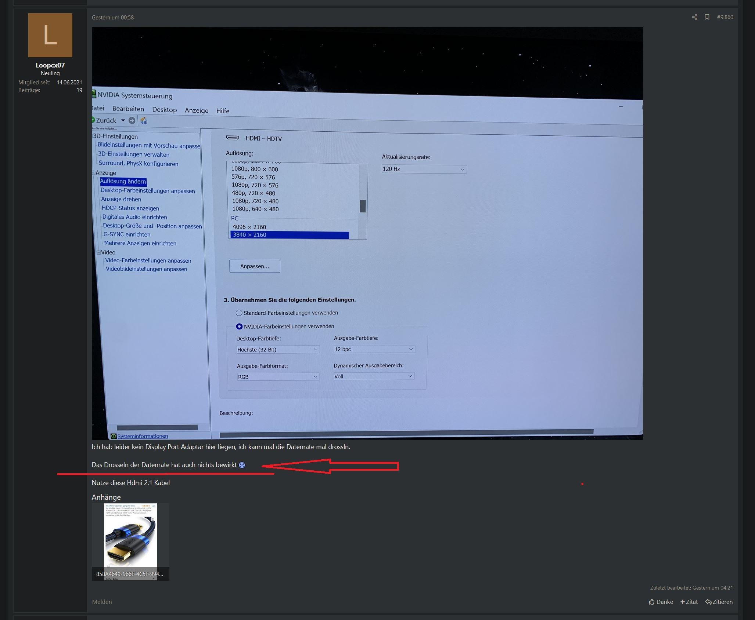This screenshot has width=755, height=620.
Task: Select '3D-Einstellungen verwalten' tree item
Action: click(x=134, y=154)
